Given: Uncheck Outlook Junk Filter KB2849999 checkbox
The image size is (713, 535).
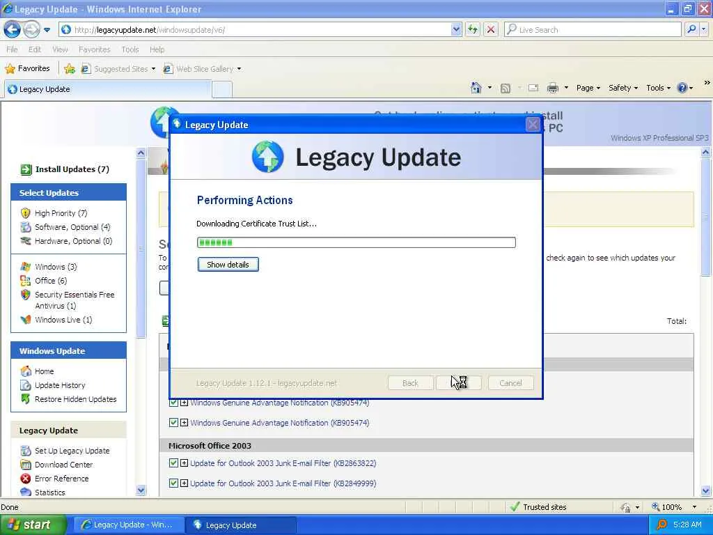Looking at the screenshot, I should pos(173,483).
